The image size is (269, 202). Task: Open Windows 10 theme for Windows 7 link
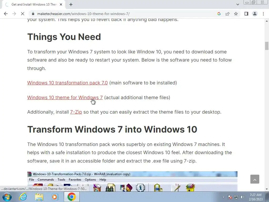click(65, 98)
